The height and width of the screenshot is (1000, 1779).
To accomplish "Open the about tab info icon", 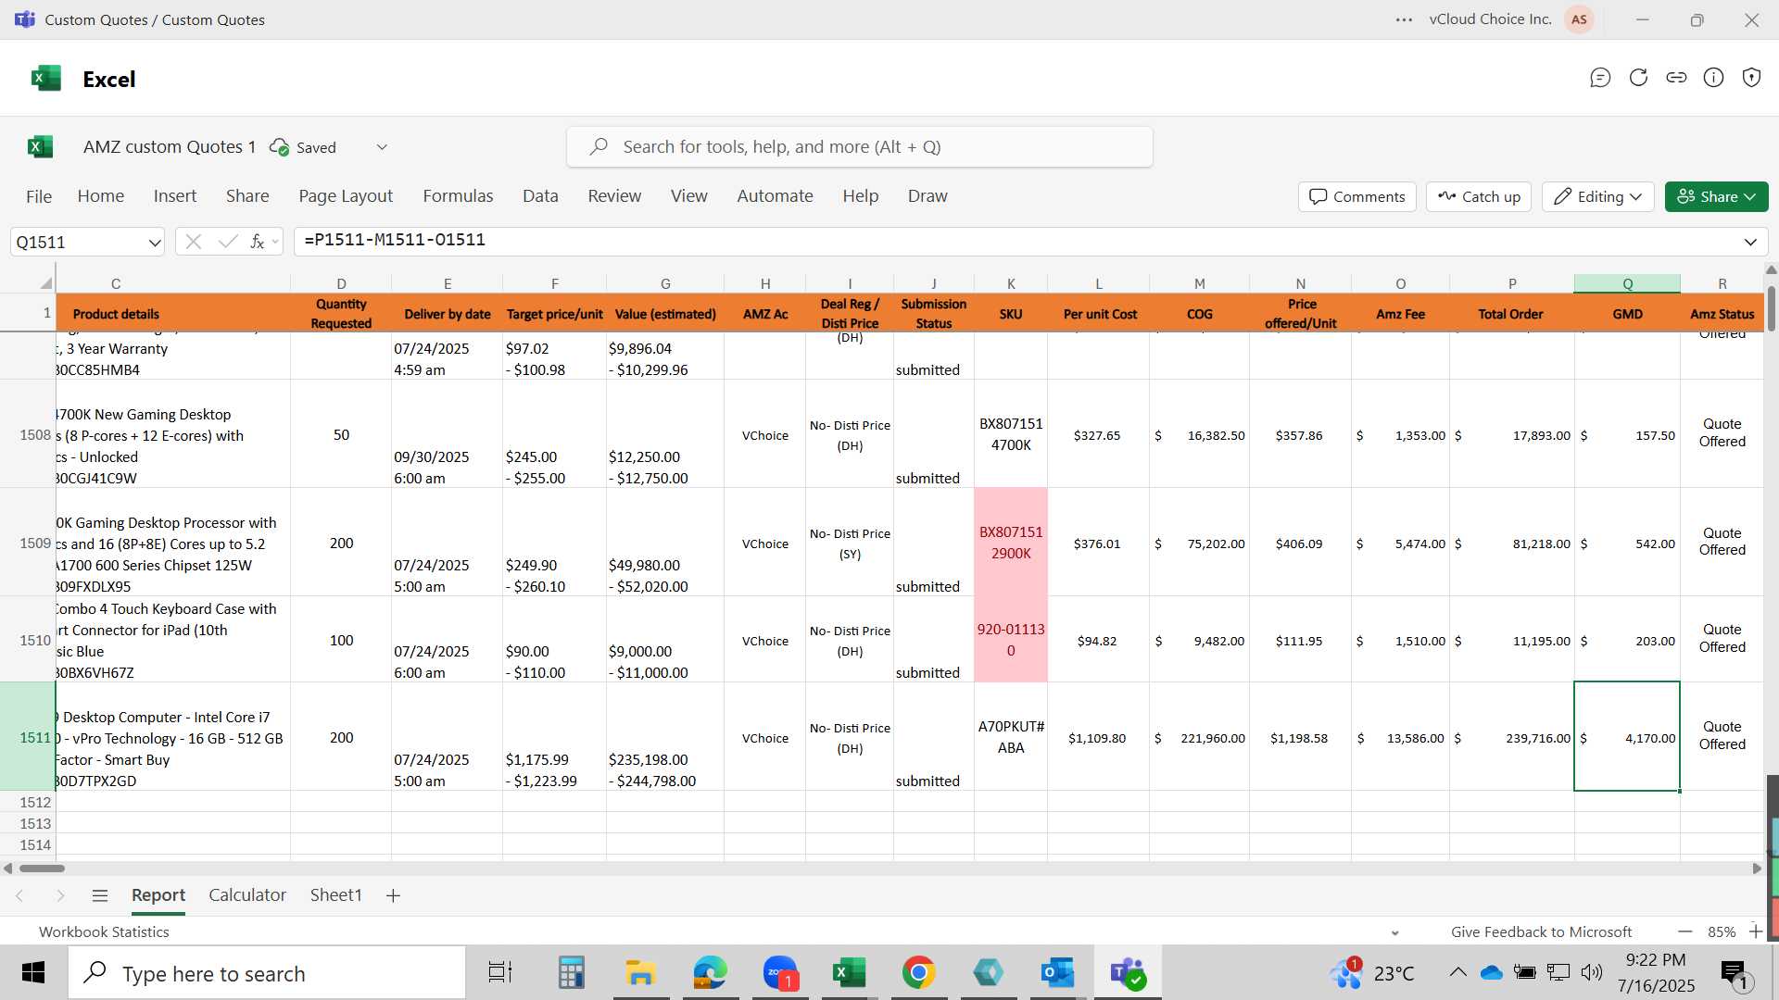I will pyautogui.click(x=1714, y=78).
